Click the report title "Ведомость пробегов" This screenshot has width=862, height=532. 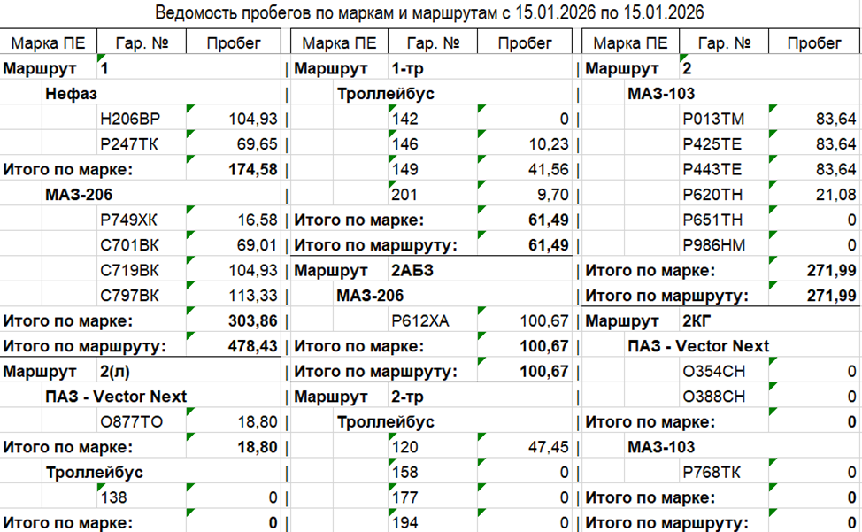[x=431, y=12]
